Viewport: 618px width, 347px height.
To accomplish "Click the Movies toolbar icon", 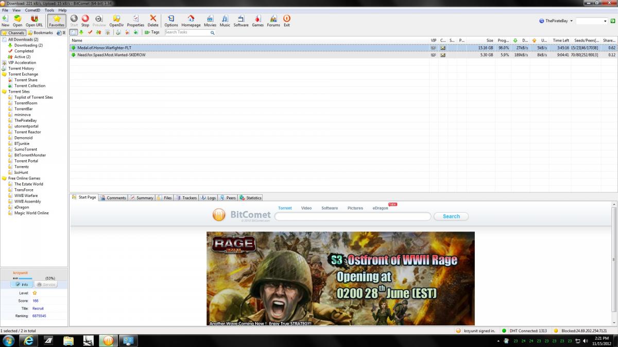I will (x=210, y=21).
